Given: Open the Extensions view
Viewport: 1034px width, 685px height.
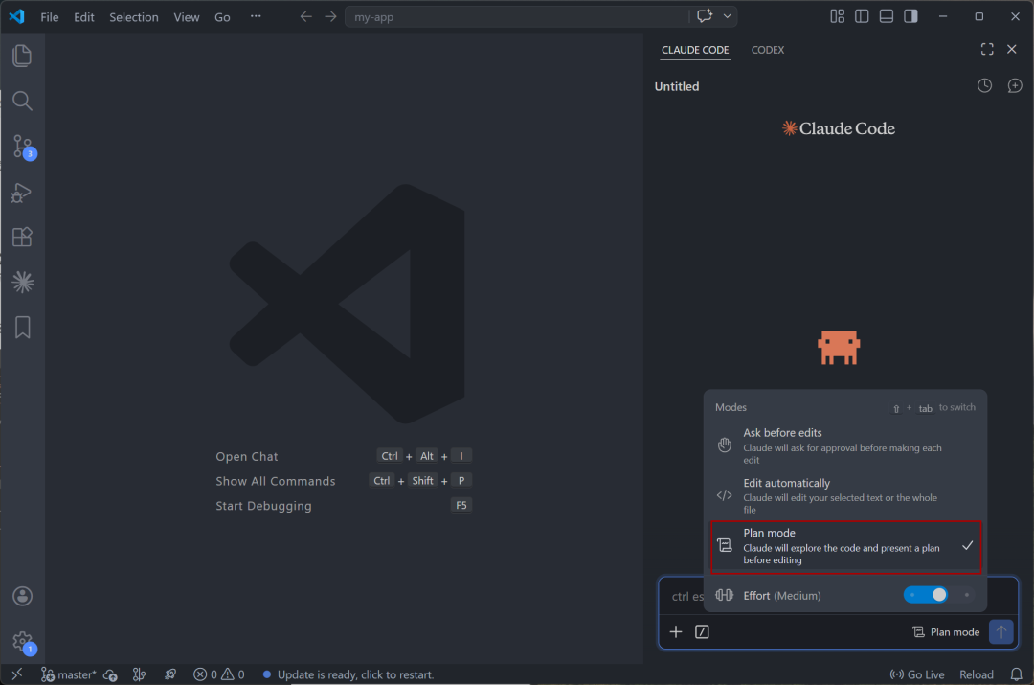Looking at the screenshot, I should pos(22,237).
